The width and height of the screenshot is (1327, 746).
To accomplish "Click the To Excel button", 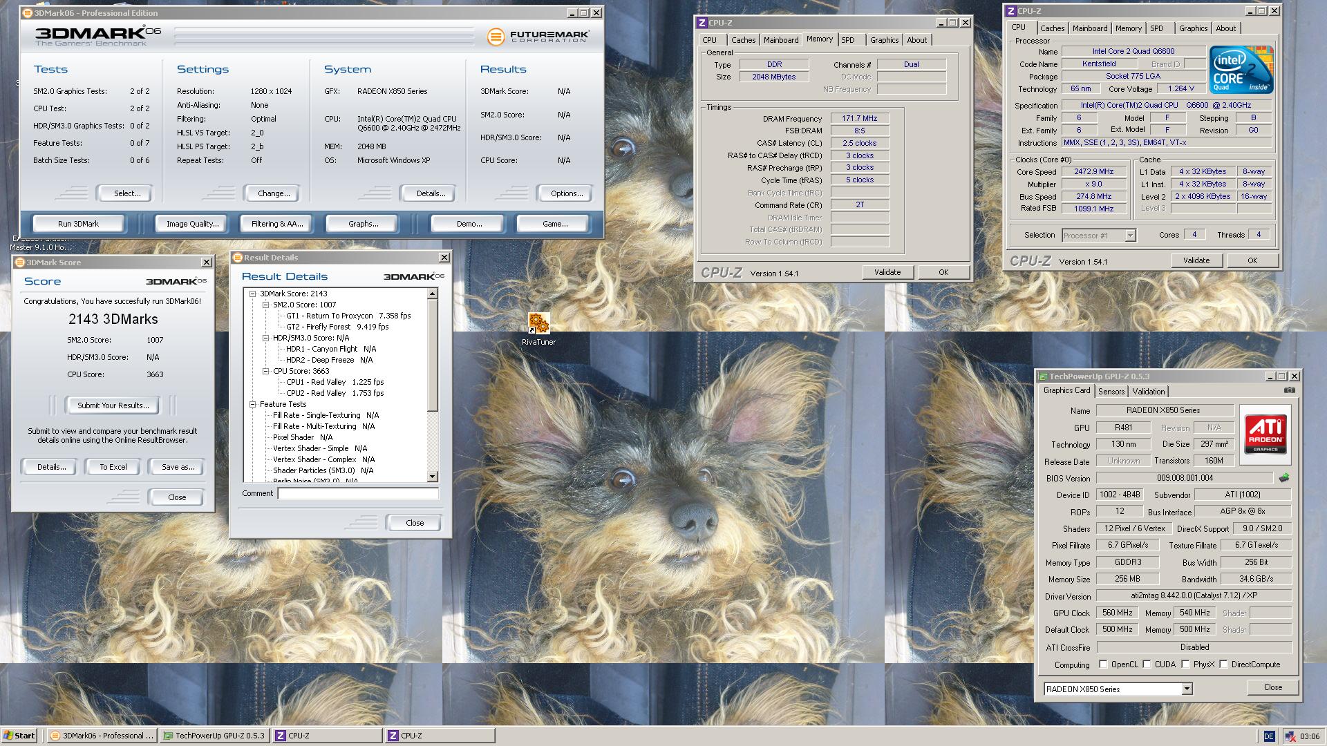I will click(x=113, y=467).
